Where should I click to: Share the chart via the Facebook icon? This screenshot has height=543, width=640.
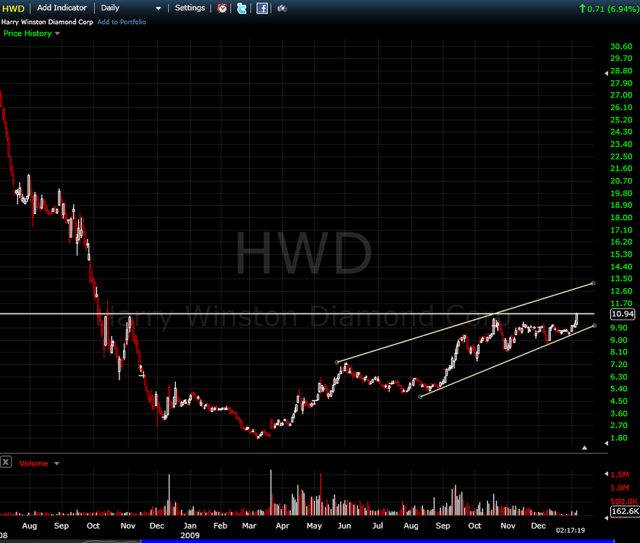point(262,8)
